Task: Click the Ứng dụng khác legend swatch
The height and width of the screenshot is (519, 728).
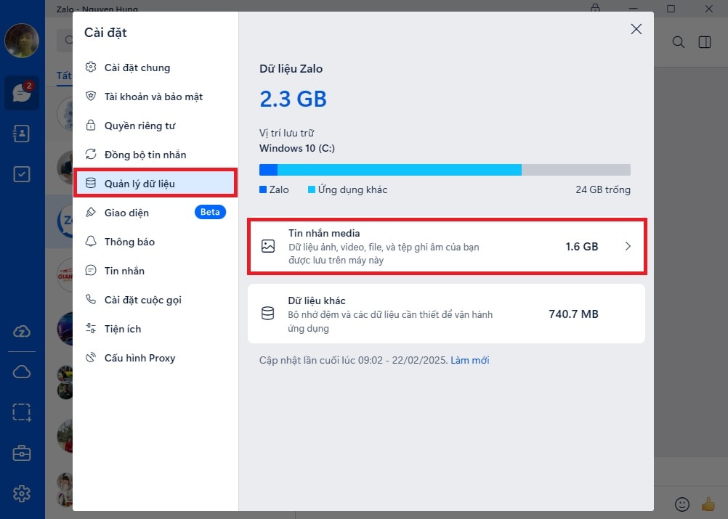Action: tap(312, 189)
